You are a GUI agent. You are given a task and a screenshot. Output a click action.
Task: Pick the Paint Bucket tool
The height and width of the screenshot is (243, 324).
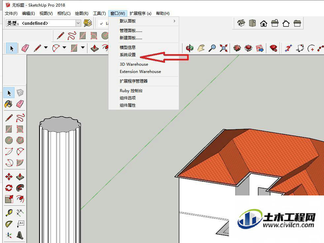pyautogui.click(x=9, y=104)
